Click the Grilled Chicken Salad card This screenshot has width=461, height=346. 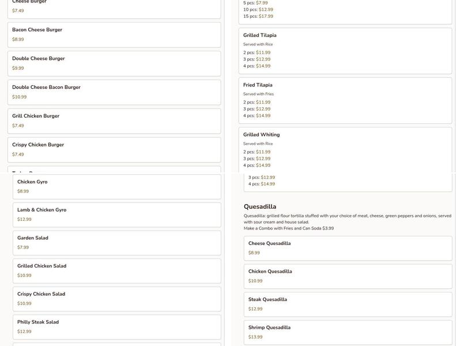(117, 270)
